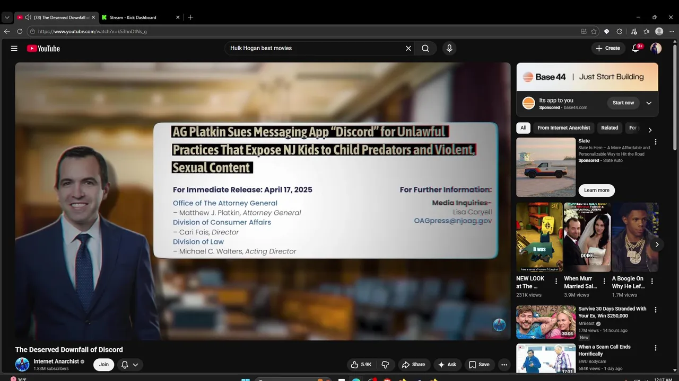Go back with browser back arrow
The height and width of the screenshot is (381, 679).
click(7, 31)
